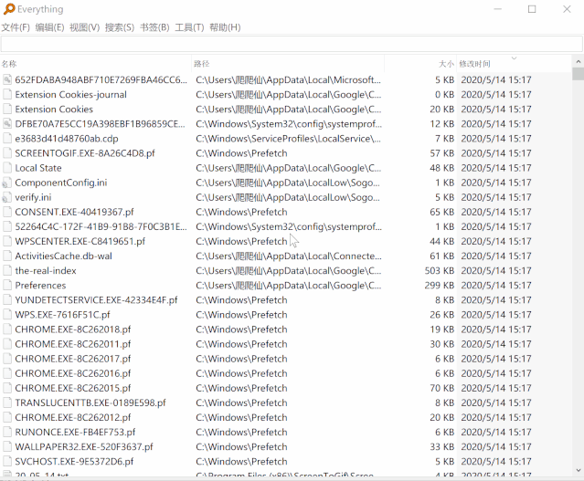Open the 帮助(H) menu
The width and height of the screenshot is (584, 481).
coord(225,27)
